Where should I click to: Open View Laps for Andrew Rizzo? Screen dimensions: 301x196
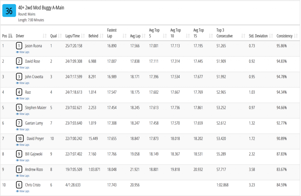tap(23, 176)
